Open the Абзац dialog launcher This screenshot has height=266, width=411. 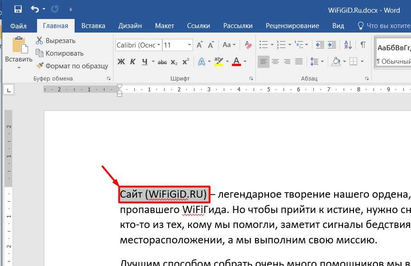367,78
